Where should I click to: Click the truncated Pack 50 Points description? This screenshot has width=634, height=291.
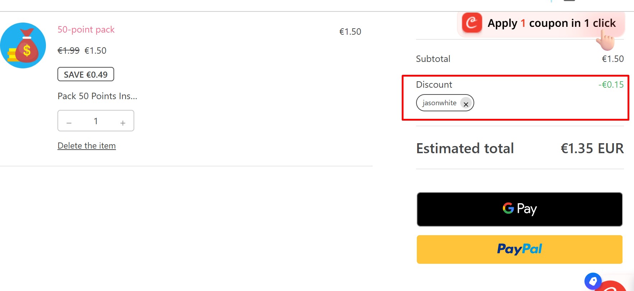[x=97, y=96]
